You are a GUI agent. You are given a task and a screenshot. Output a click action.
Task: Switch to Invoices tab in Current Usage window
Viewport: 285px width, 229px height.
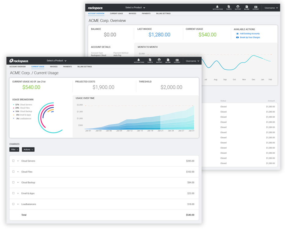tap(54, 67)
